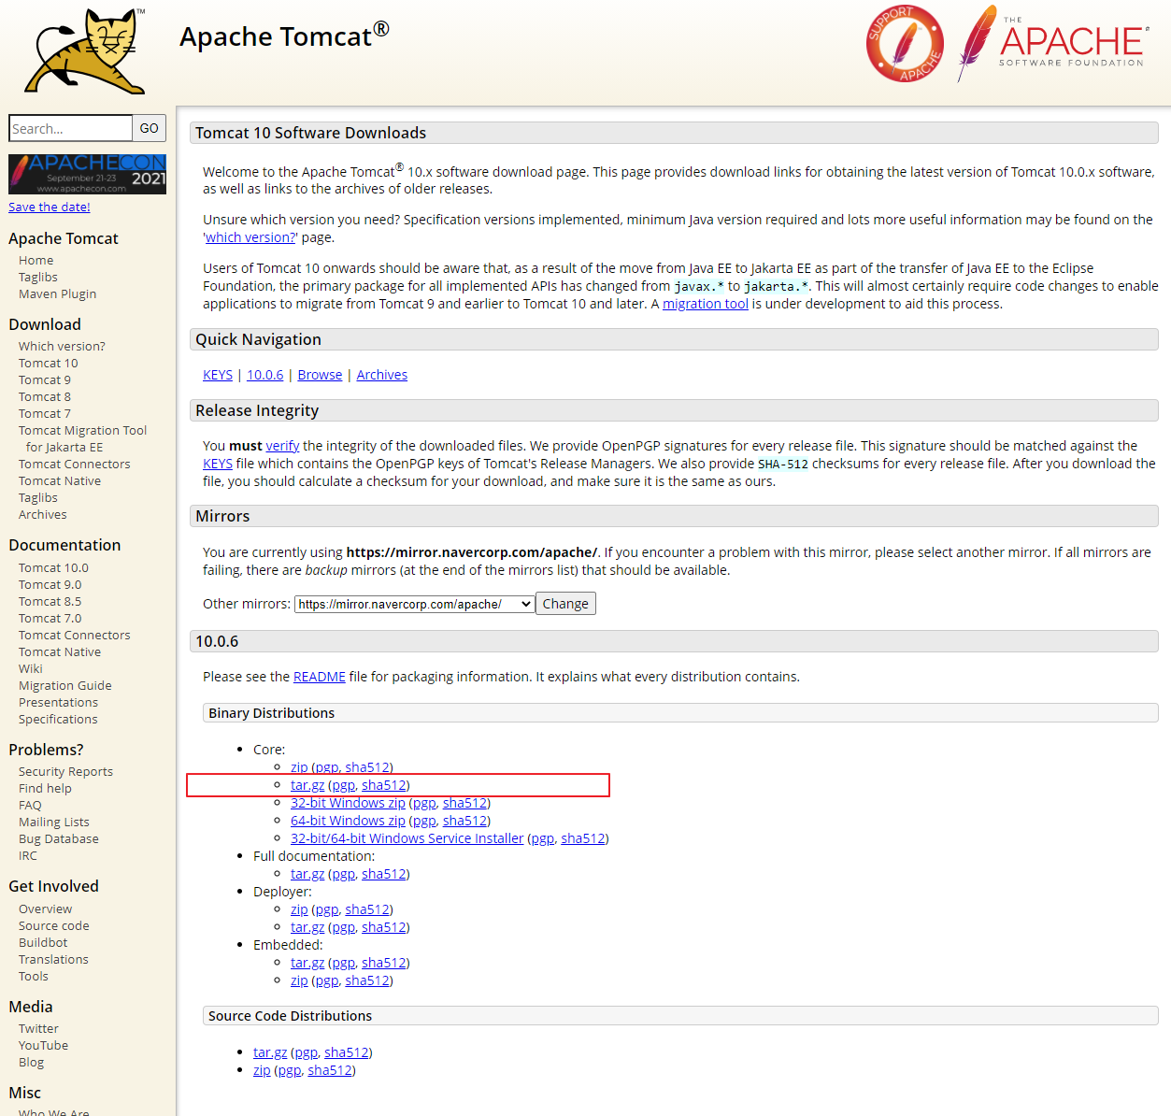Open the Browse quick navigation link
1171x1116 pixels.
click(x=320, y=375)
